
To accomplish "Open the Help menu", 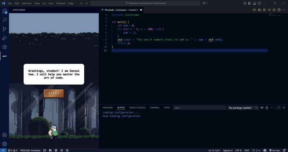I will (x=70, y=3).
